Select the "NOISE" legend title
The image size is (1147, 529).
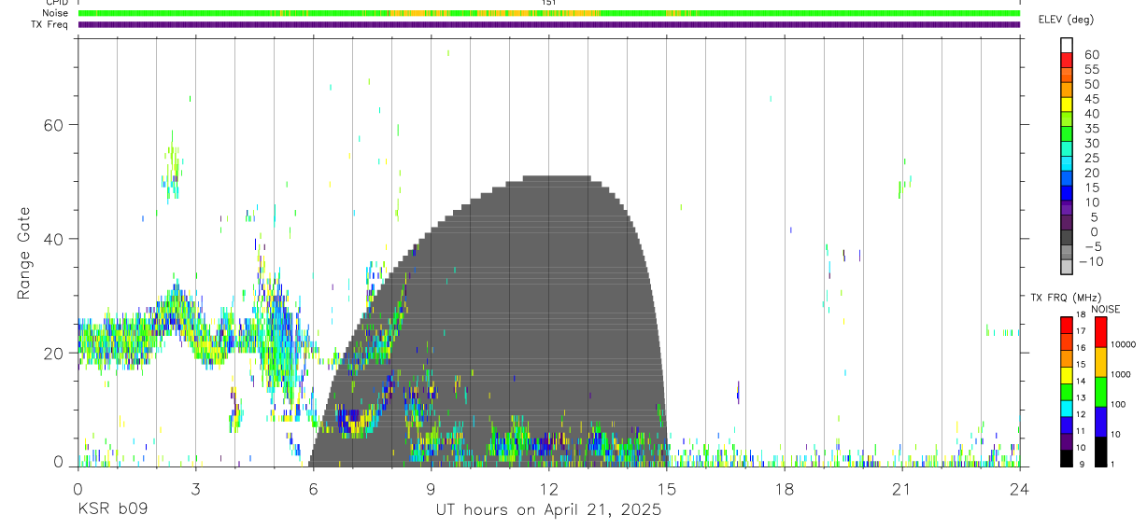click(1105, 309)
